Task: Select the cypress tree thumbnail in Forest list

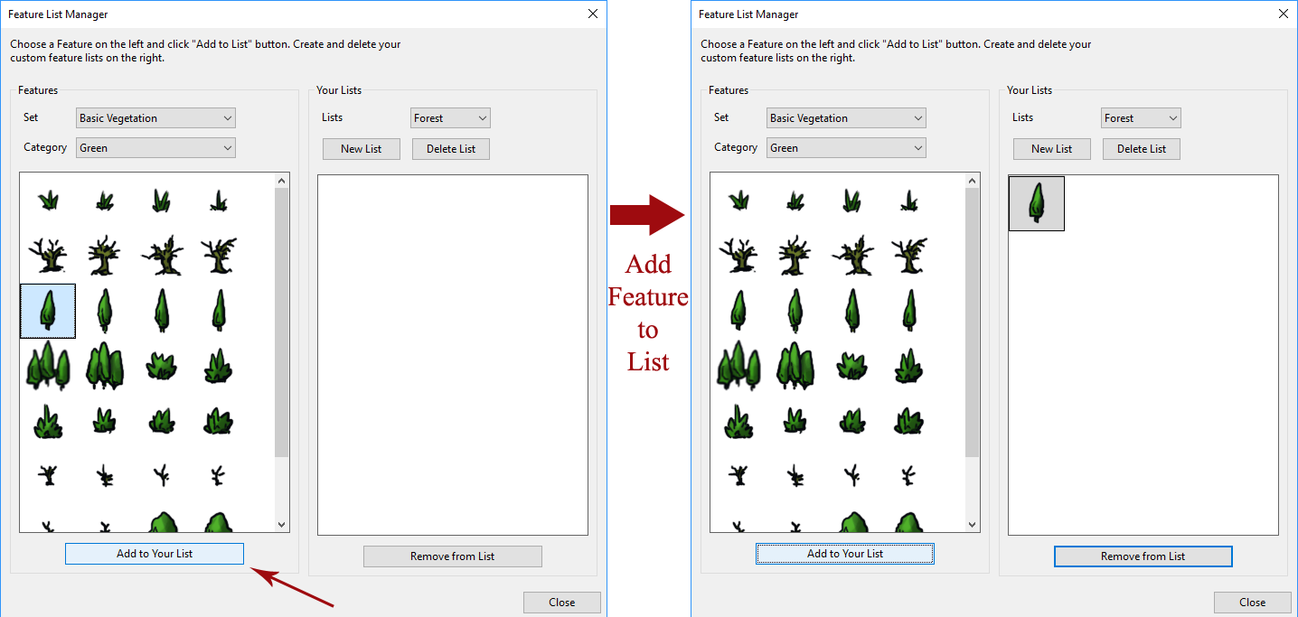Action: click(x=1036, y=202)
